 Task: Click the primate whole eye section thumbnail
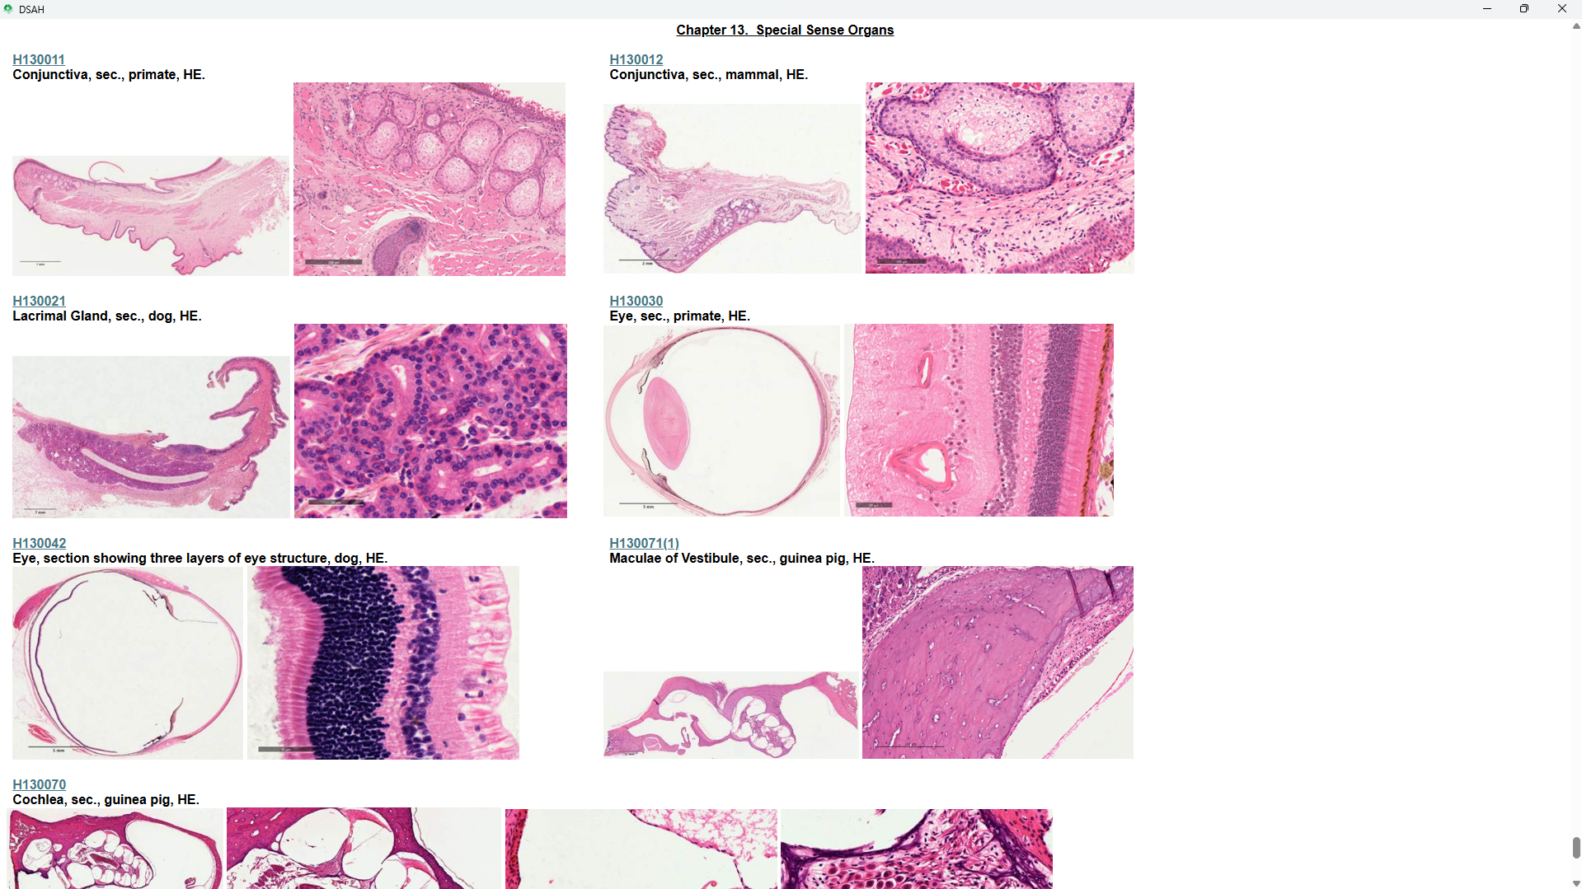(x=721, y=421)
